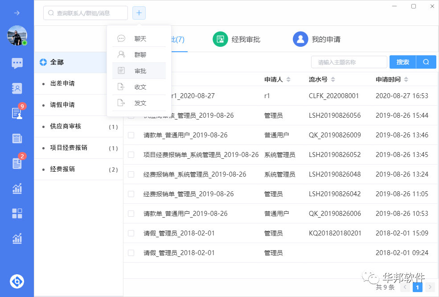Select the contacts icon in the left sidebar
Viewport: 439px width, 297px height.
17,88
